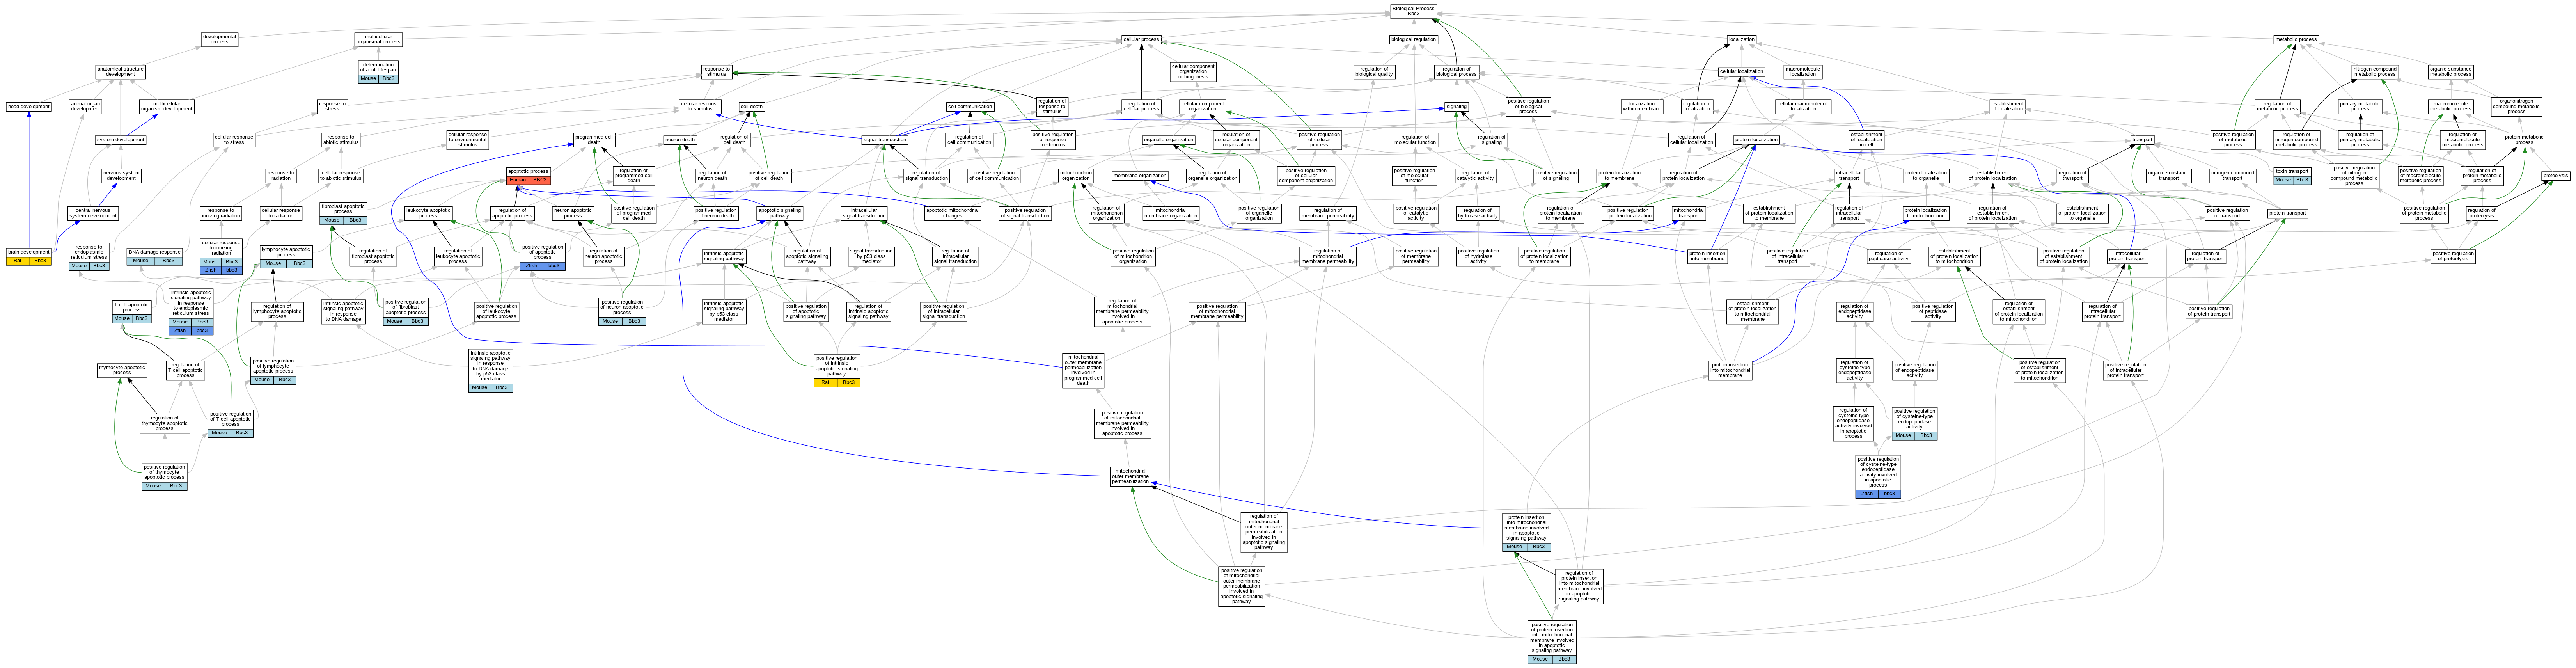Click the 'apoptotic signaling pathway' node

(780, 213)
